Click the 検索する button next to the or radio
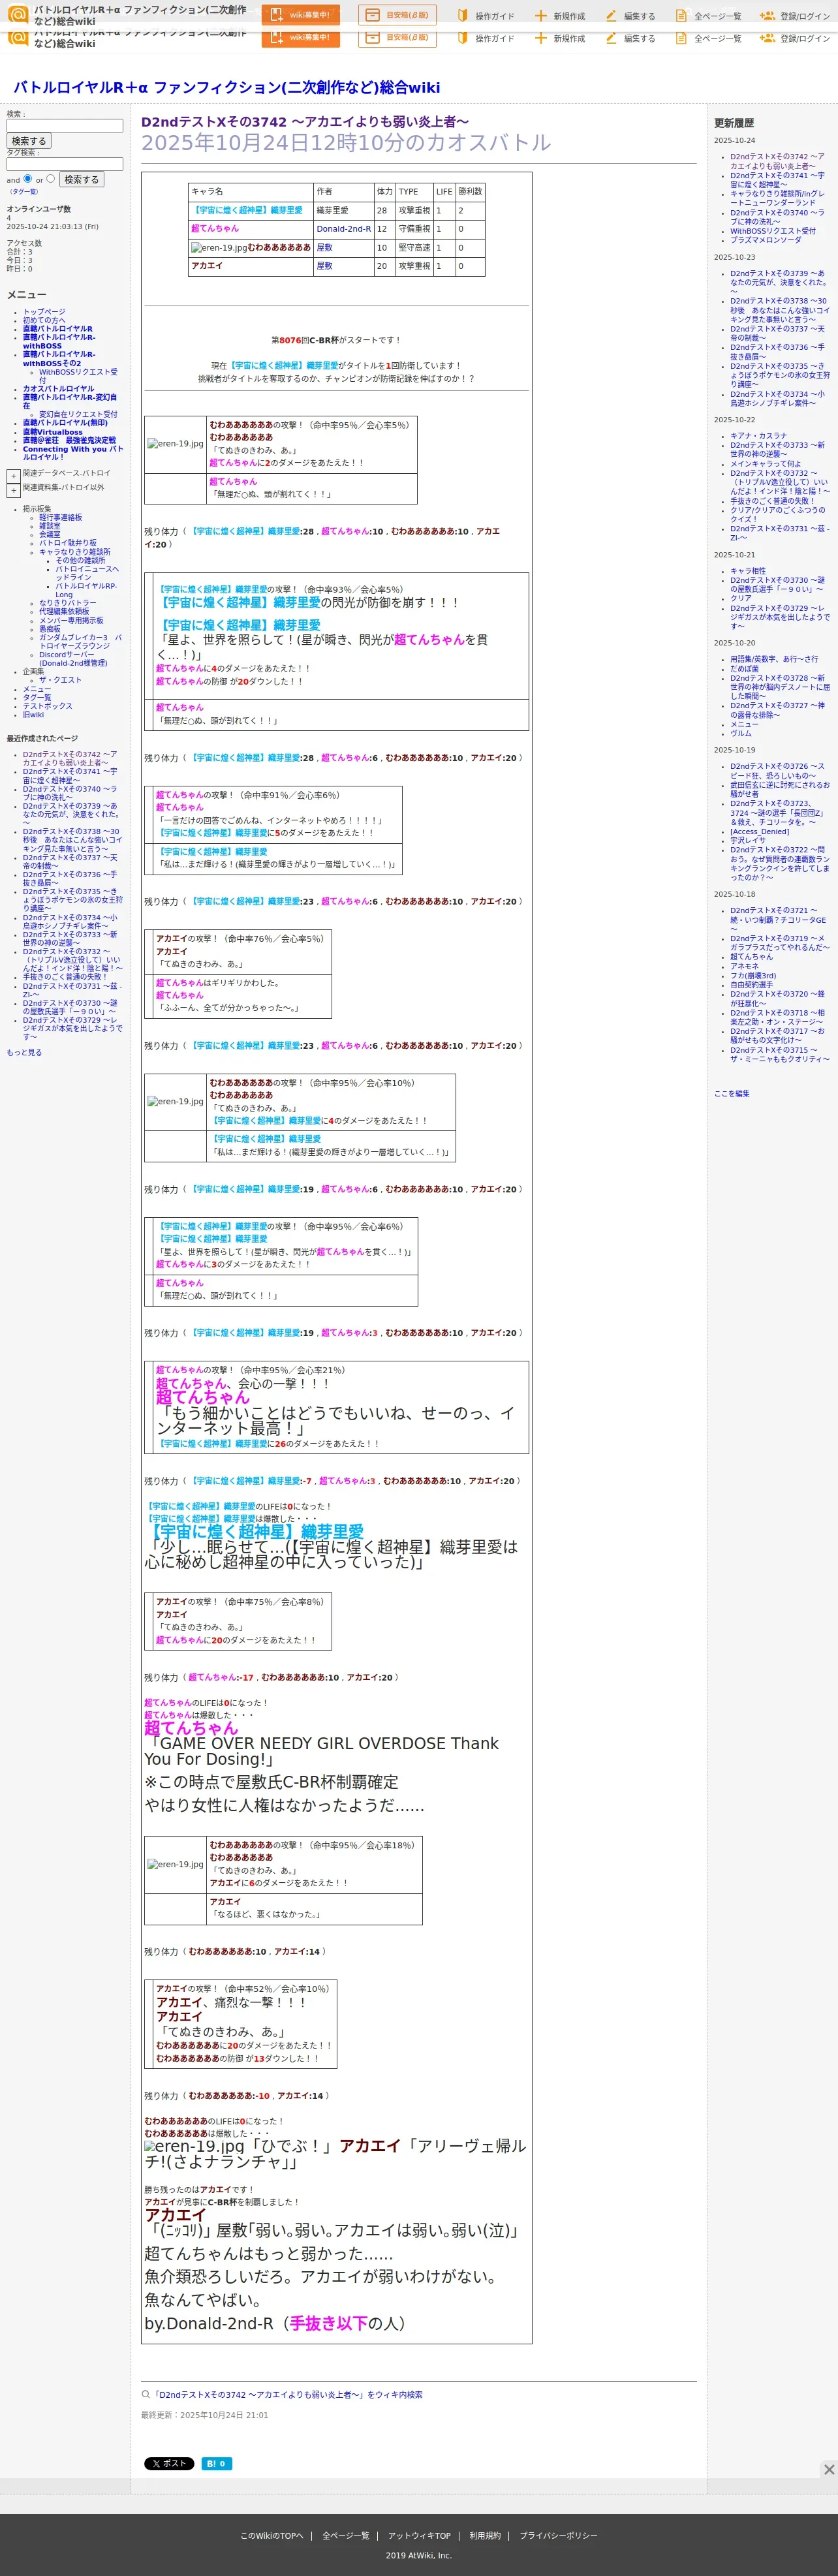Image resolution: width=838 pixels, height=2576 pixels. (82, 179)
